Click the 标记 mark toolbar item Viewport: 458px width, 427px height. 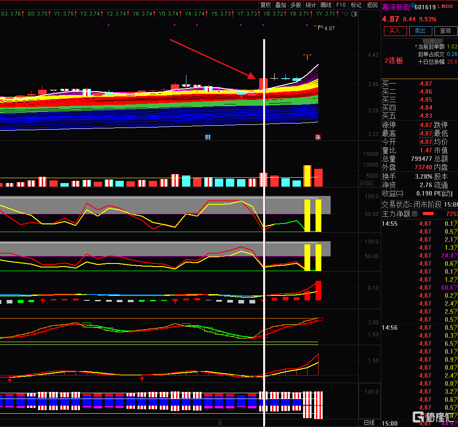point(356,5)
